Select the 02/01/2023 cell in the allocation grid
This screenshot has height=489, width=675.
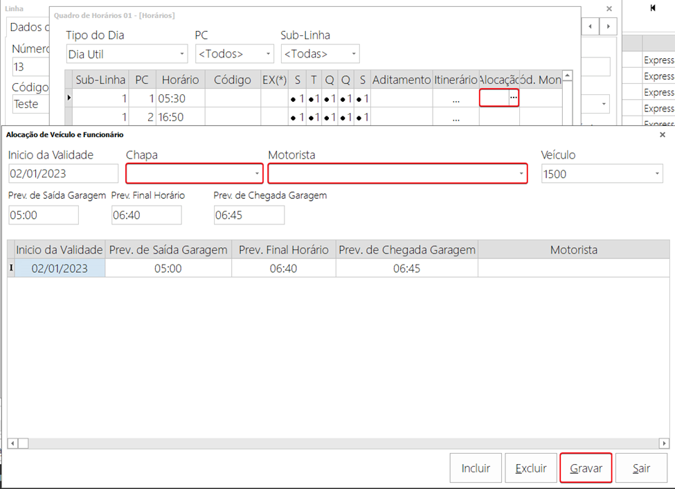coord(60,269)
